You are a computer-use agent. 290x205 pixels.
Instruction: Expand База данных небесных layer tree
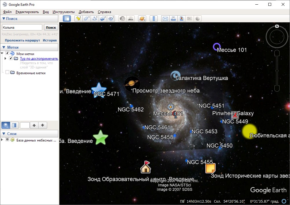click(x=2, y=139)
